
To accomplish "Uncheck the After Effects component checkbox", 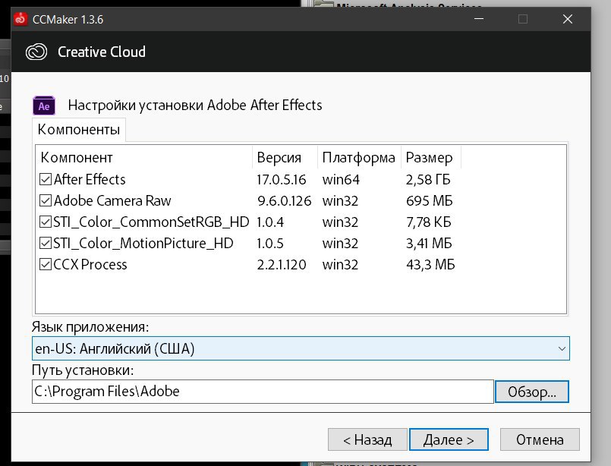I will coord(46,179).
